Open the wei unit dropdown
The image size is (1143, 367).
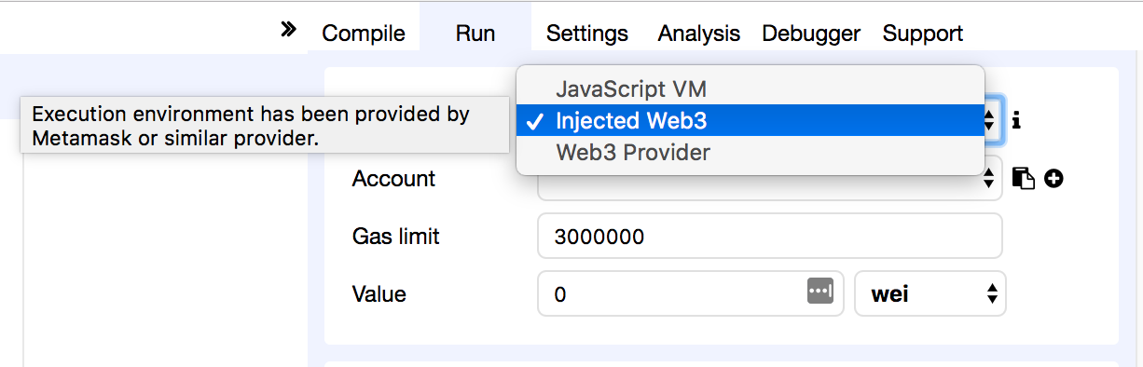pos(930,294)
